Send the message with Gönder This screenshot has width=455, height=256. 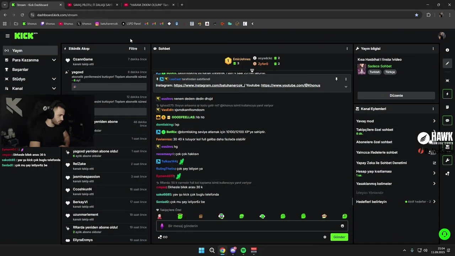[x=339, y=237]
